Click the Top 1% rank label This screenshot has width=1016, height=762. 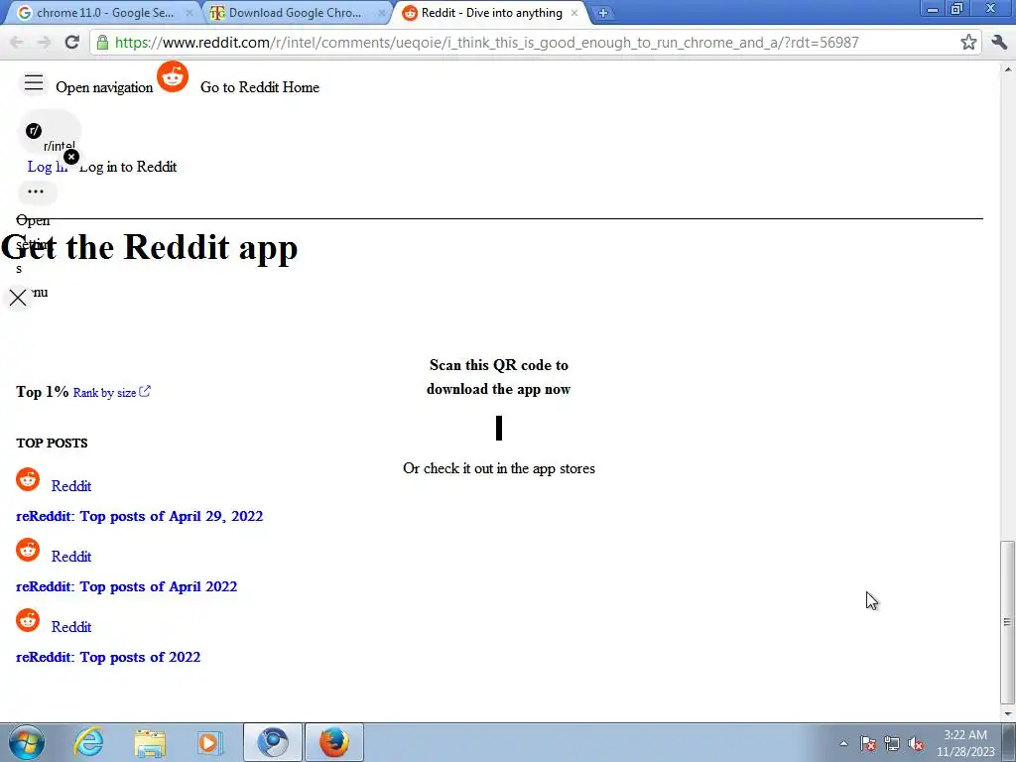(42, 392)
